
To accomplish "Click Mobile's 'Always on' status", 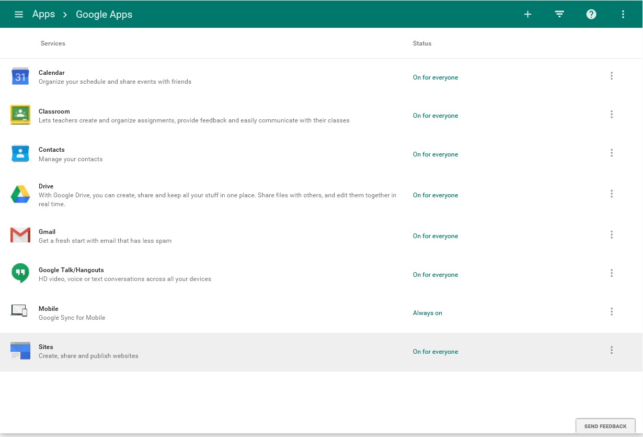I will coord(428,313).
